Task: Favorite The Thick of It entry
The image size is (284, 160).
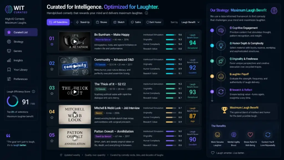Action: pyautogui.click(x=52, y=94)
